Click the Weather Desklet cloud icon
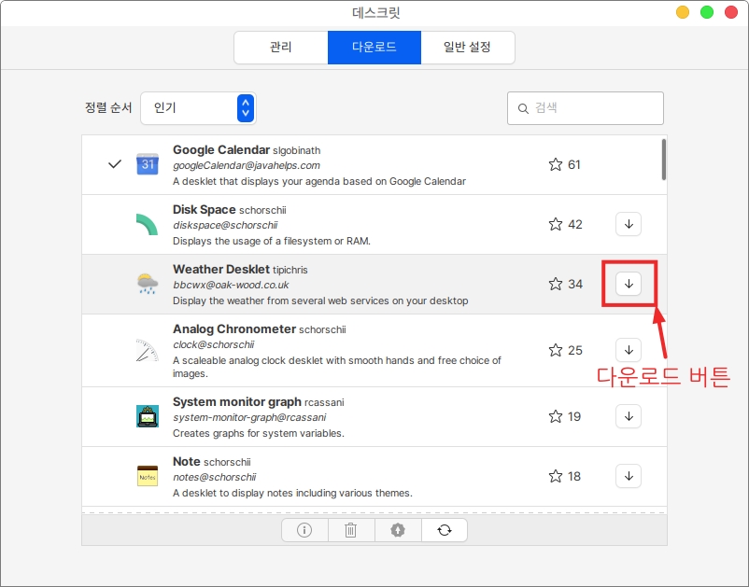Viewport: 749px width, 587px height. pos(148,284)
